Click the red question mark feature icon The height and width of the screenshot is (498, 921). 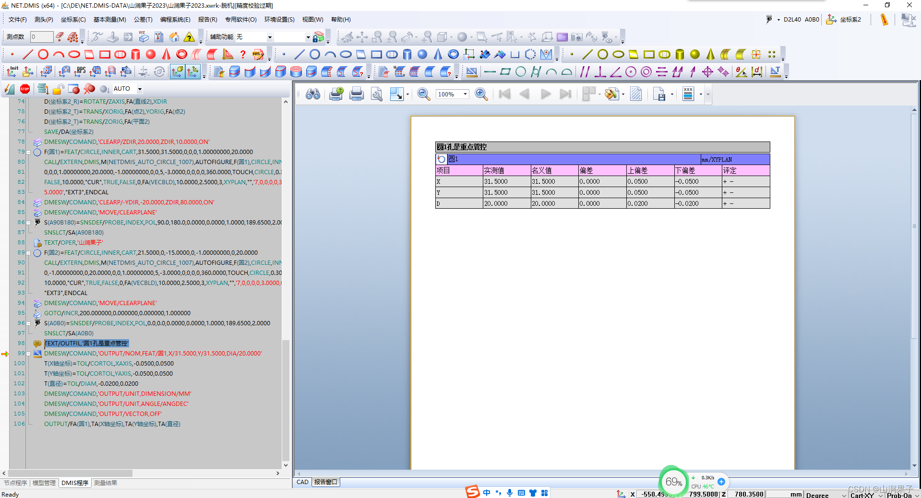click(x=243, y=54)
